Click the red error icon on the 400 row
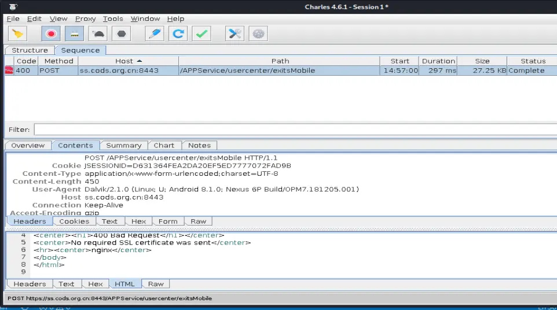Viewport: 557px width, 310px height. point(9,70)
